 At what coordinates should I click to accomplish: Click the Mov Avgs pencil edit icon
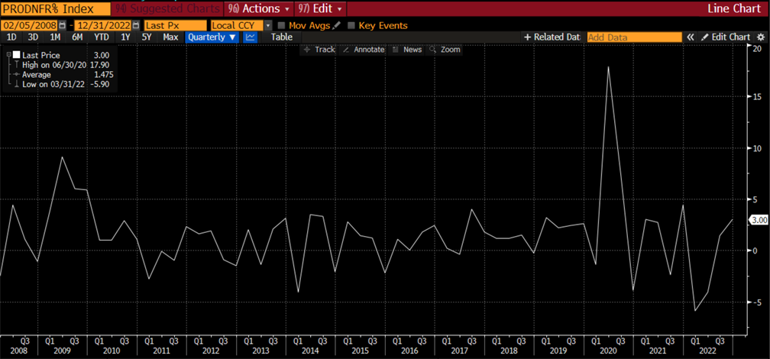pyautogui.click(x=336, y=25)
